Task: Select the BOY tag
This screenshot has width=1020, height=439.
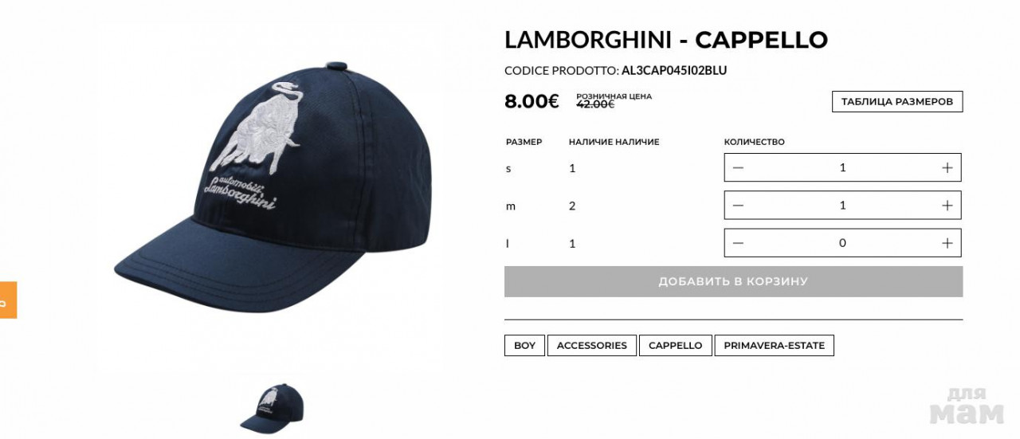Action: (524, 345)
